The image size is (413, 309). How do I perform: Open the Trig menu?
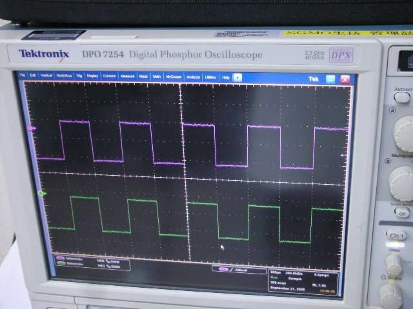[x=79, y=76]
